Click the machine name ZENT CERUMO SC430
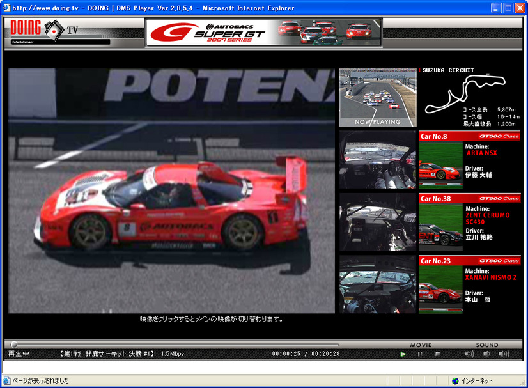The width and height of the screenshot is (528, 388). [488, 219]
